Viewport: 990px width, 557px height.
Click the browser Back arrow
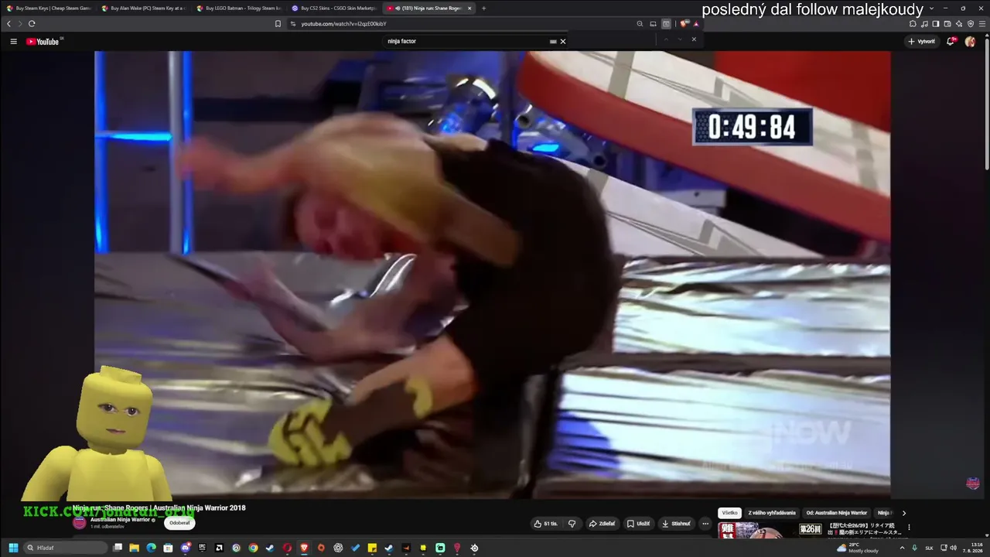click(x=9, y=24)
